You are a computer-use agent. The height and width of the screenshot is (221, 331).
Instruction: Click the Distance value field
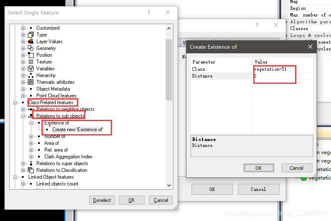283,76
